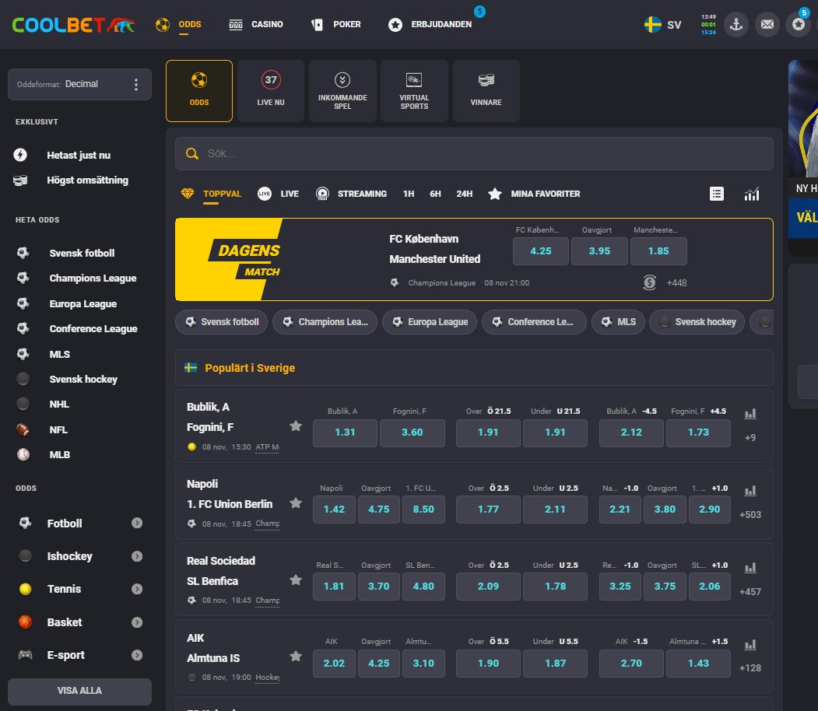
Task: Switch to statistics chart view icon
Action: point(752,194)
